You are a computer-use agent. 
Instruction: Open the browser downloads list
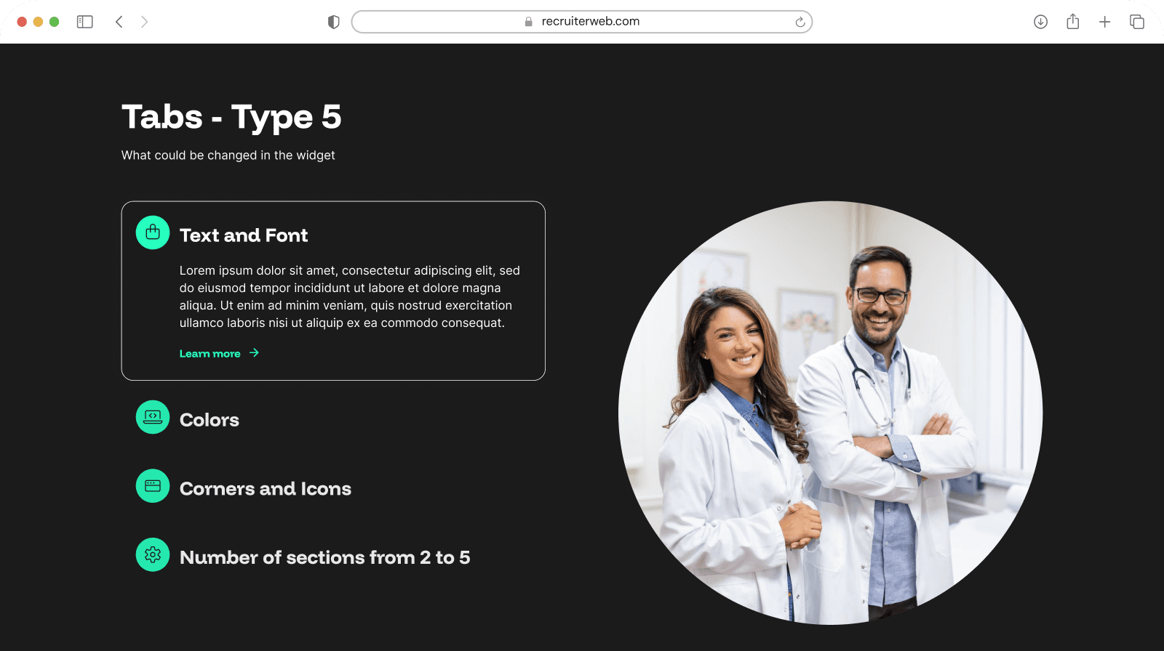[x=1040, y=22]
